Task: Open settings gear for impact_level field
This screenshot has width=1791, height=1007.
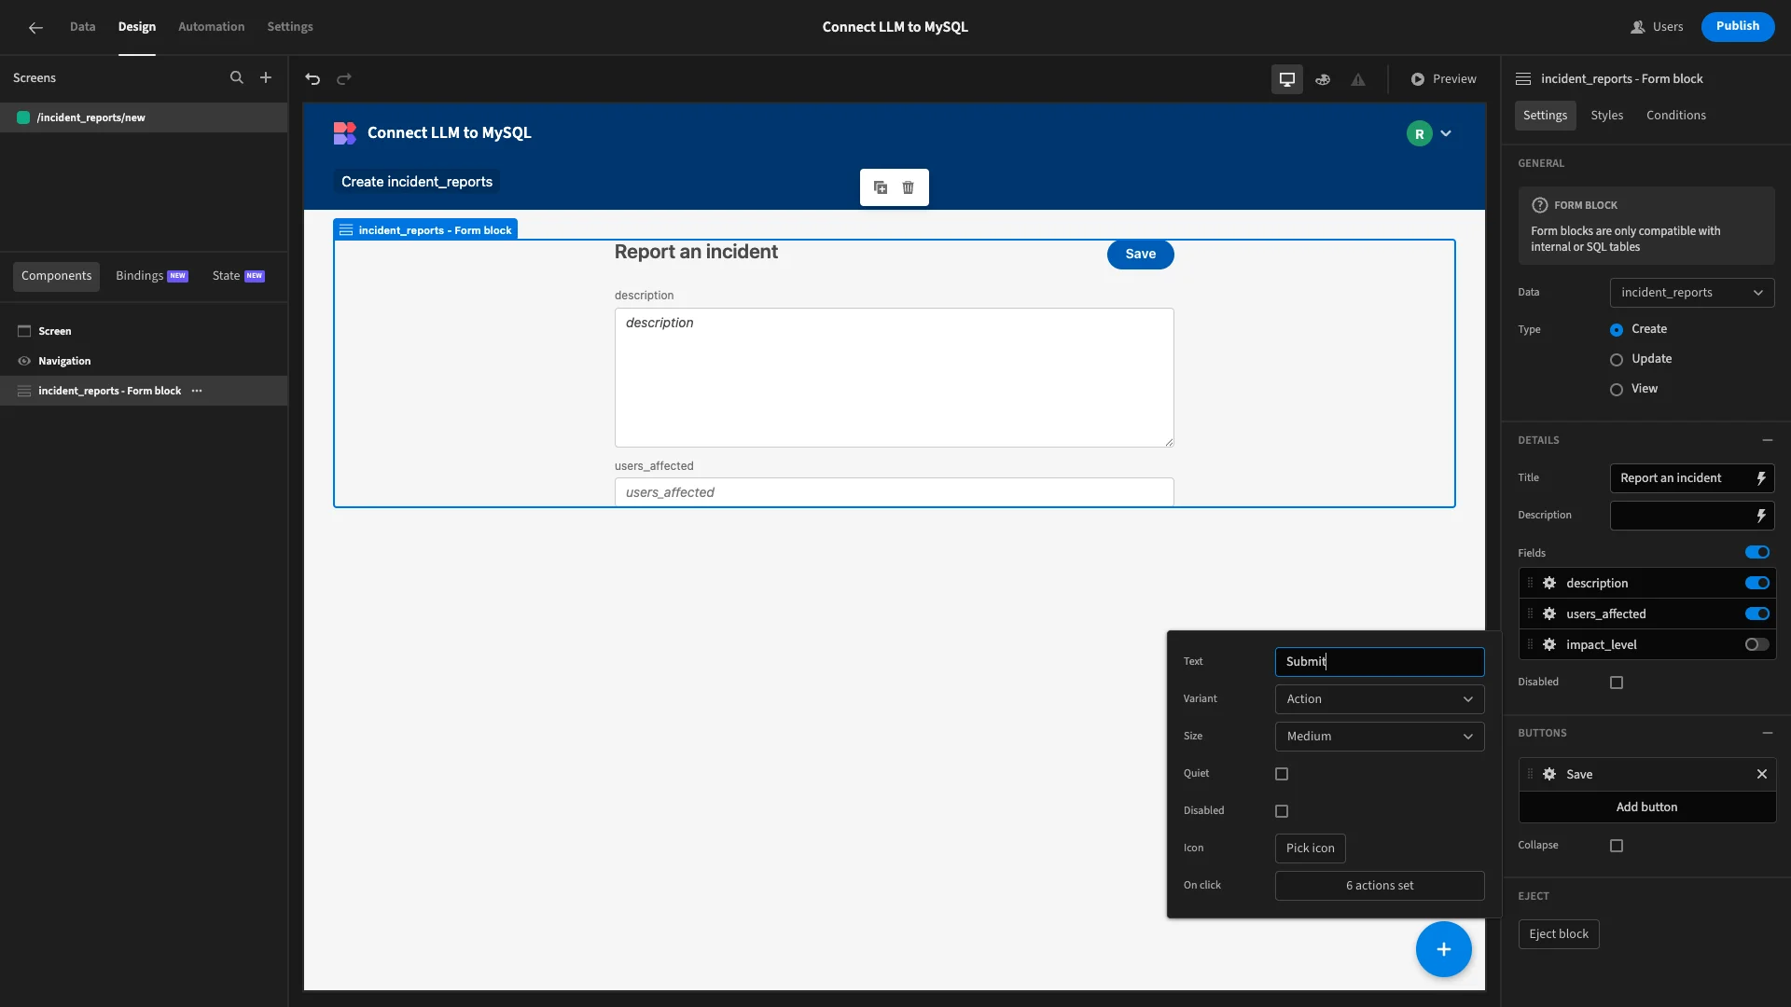Action: [1549, 644]
